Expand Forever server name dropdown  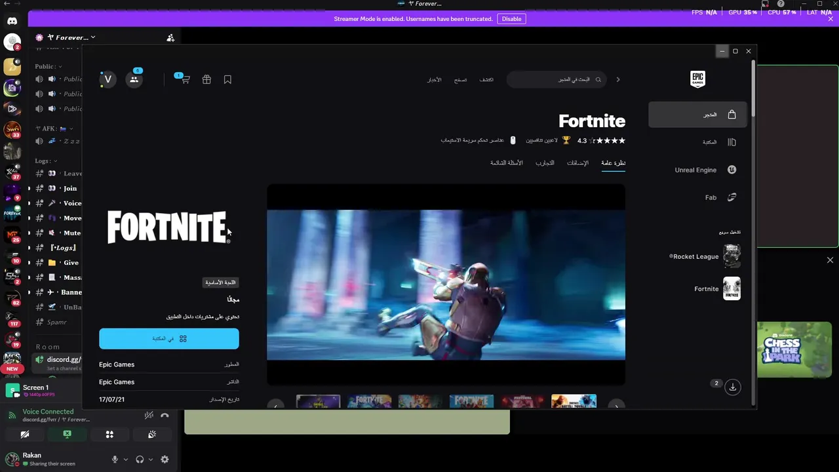pyautogui.click(x=93, y=37)
